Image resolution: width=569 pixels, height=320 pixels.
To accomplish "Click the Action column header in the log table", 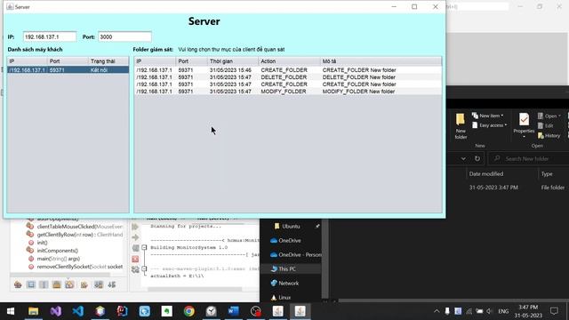I will pyautogui.click(x=289, y=61).
